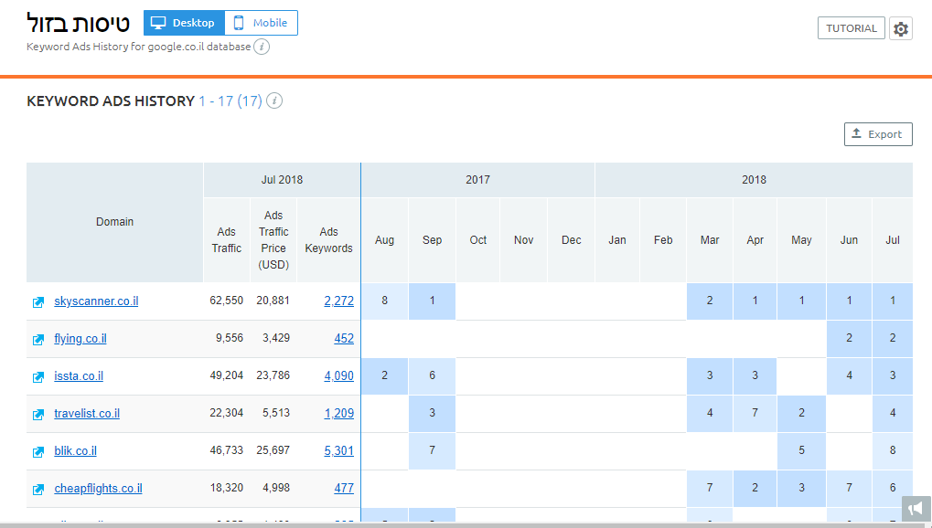Screen dimensions: 932x528
Task: Click blik ads traffic value 46,733
Action: [227, 450]
